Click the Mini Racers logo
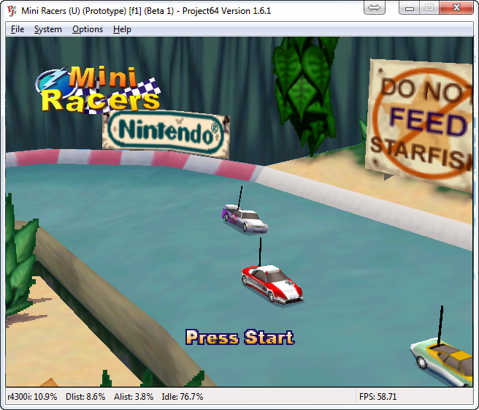Image resolution: width=479 pixels, height=410 pixels. pos(98,90)
